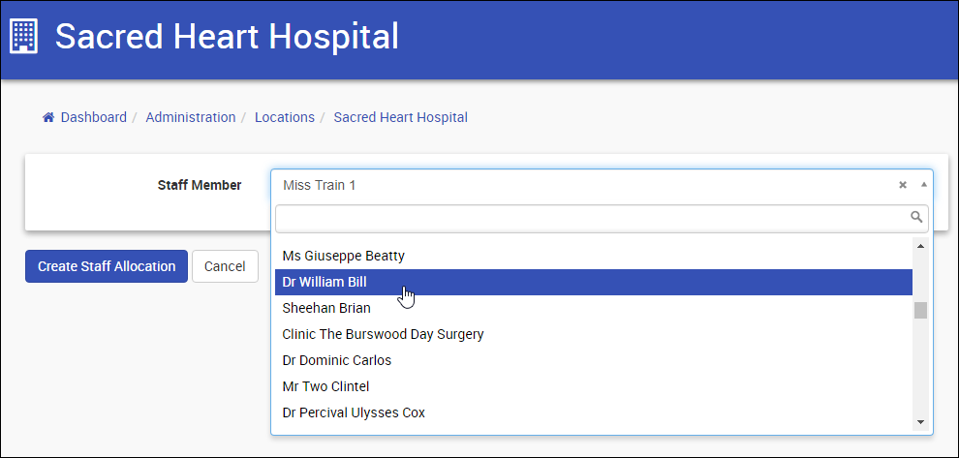The height and width of the screenshot is (458, 959).
Task: Open the Dashboard breadcrumb link
Action: coord(94,117)
